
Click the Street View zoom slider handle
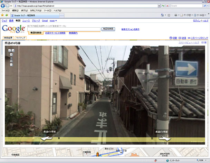tap(11, 61)
